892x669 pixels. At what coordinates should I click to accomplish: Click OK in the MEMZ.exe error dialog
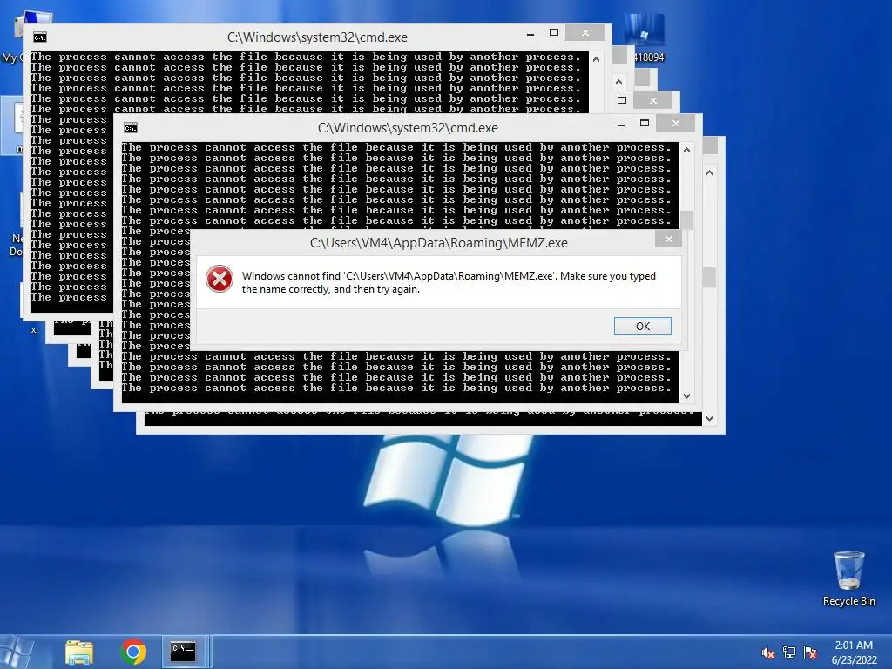[x=642, y=326]
